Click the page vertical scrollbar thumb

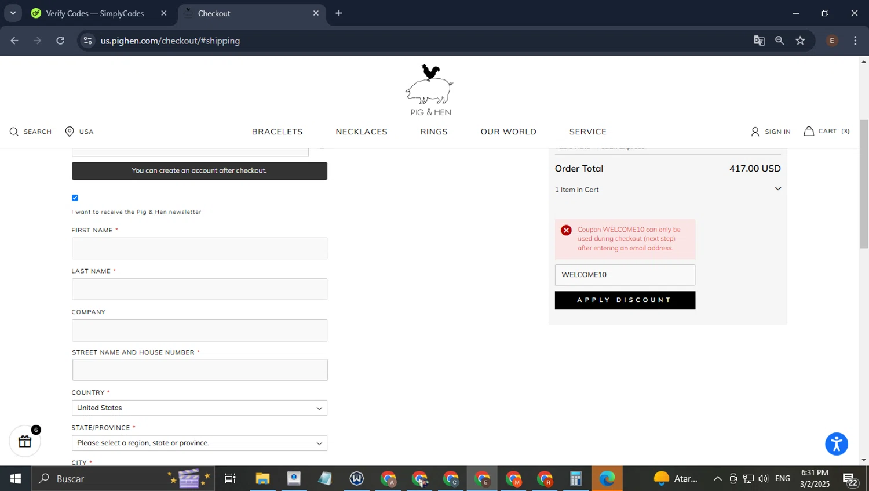864,184
